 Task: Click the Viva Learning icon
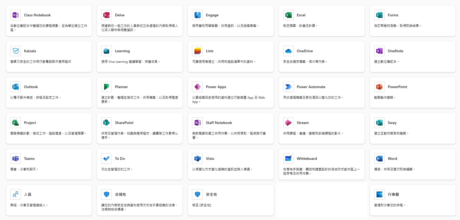(x=106, y=51)
